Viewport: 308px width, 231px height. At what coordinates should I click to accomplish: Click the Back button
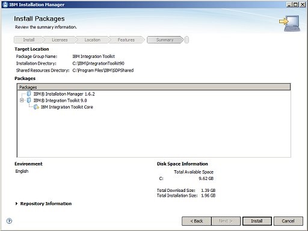point(197,221)
